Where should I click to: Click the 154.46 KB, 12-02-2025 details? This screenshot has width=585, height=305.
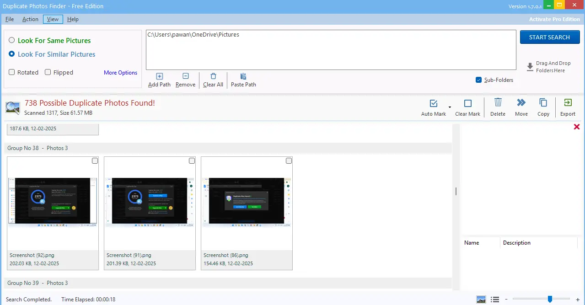click(x=228, y=263)
